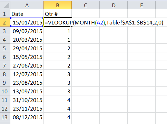Click cell with date 09/02/2015
Screen dimensions: 167x124
point(27,31)
